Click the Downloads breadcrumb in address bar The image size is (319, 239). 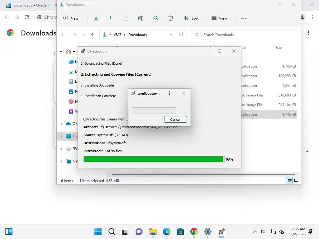(137, 35)
